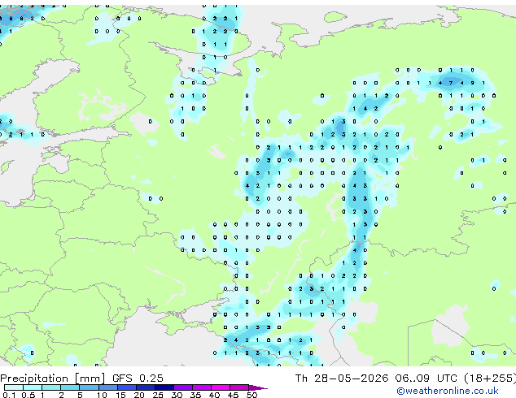
Task: Select the 2–5 mm legend color swatch
Action: pyautogui.click(x=70, y=387)
